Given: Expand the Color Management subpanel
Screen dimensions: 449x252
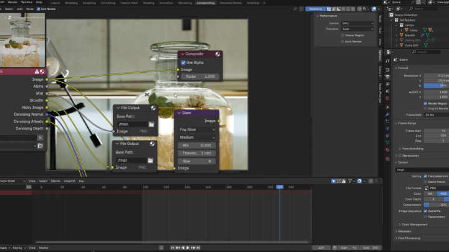Looking at the screenshot, I should (x=414, y=225).
